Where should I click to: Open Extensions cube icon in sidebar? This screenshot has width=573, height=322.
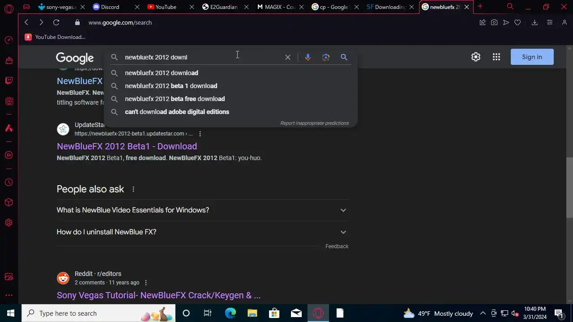pos(9,203)
